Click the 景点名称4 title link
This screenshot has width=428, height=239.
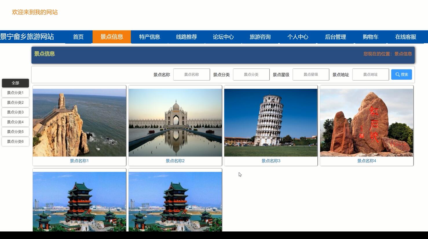pos(367,161)
